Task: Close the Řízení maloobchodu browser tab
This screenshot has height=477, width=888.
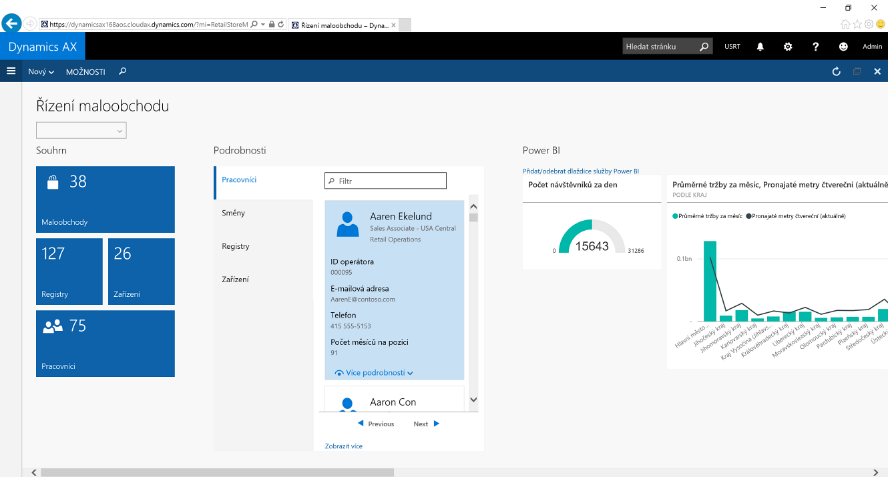Action: (393, 25)
